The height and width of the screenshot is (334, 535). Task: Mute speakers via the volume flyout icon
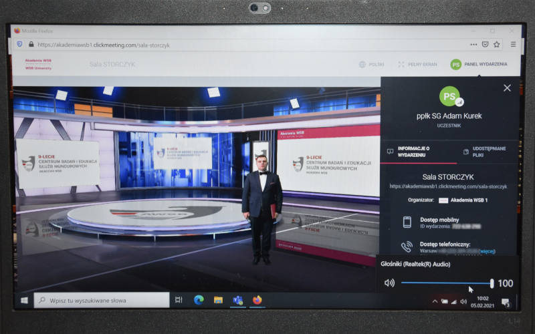point(389,283)
